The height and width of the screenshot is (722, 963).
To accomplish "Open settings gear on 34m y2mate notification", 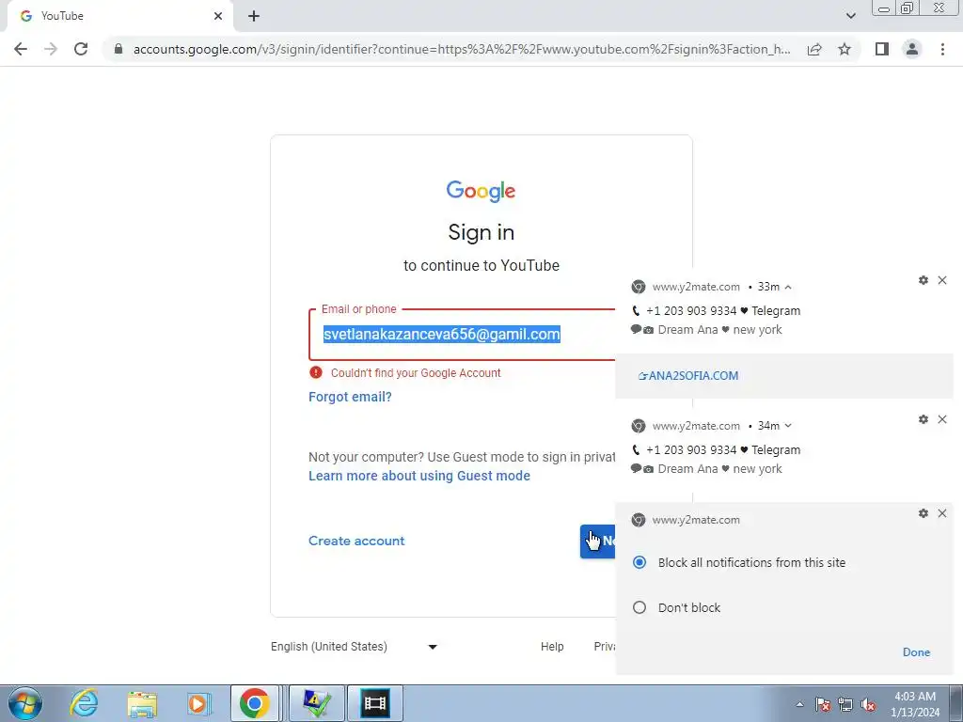I will 924,419.
